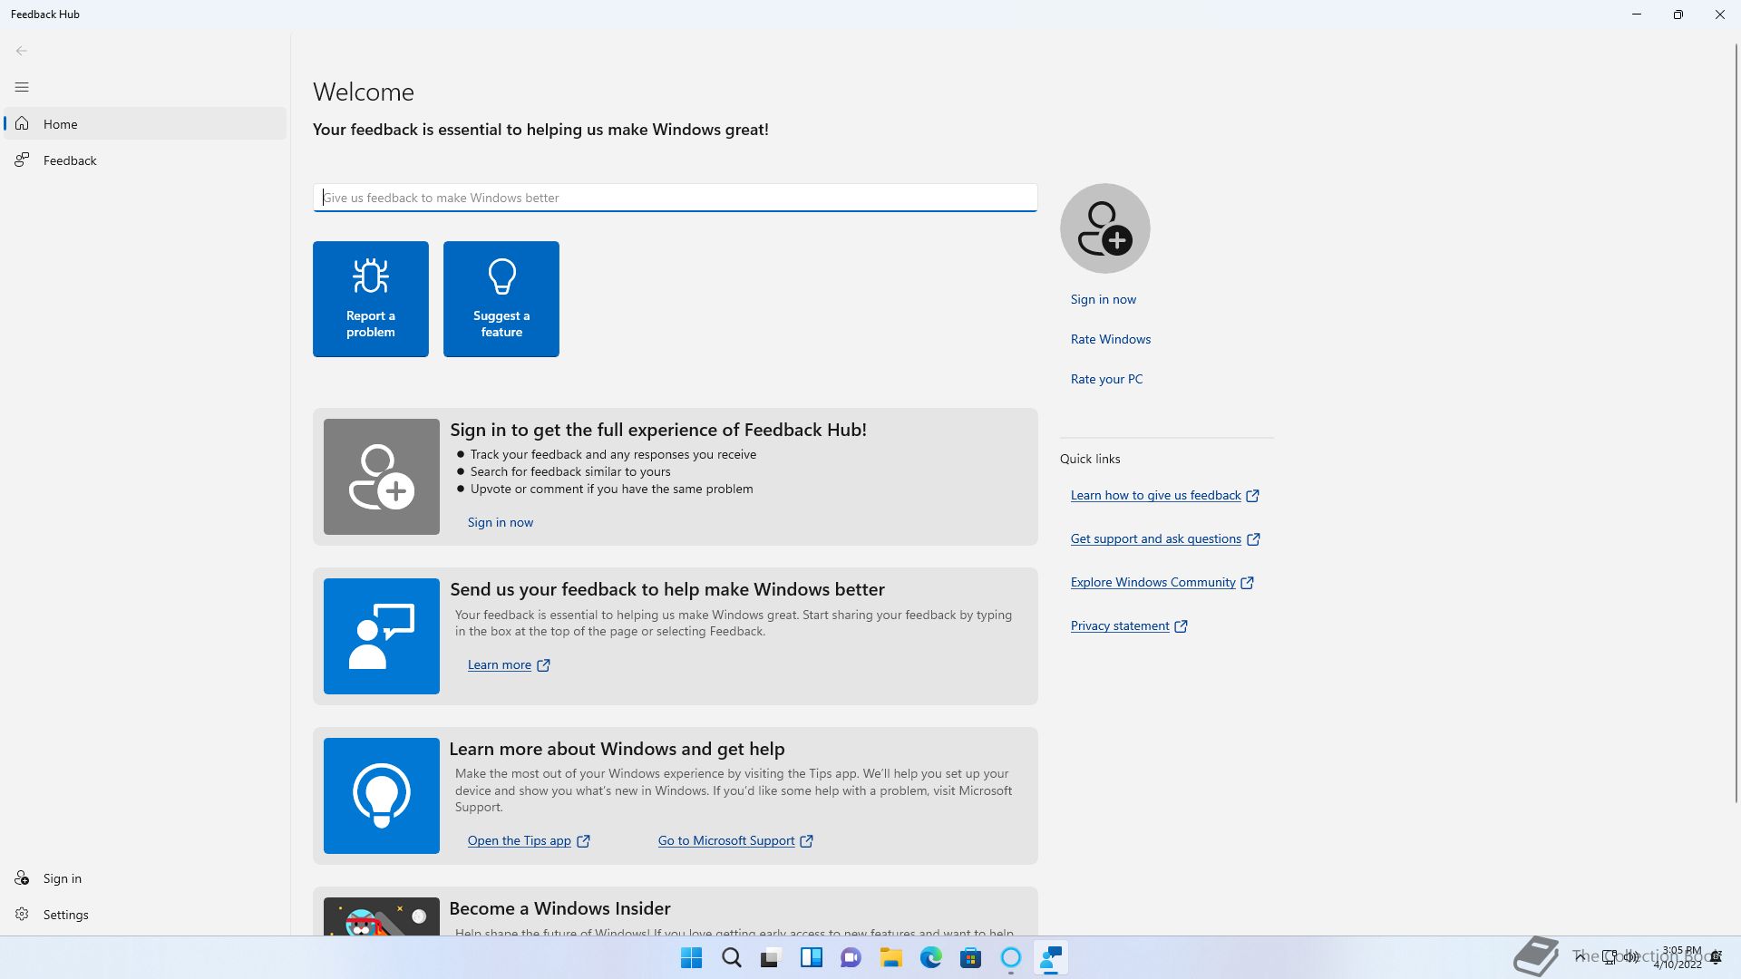1741x979 pixels.
Task: Open Microsoft Store on taskbar
Action: [x=970, y=957]
